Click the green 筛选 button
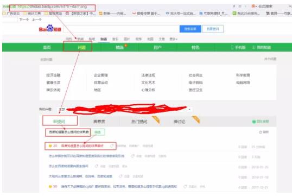Viewport: 292px width, 196px height. click(98, 132)
